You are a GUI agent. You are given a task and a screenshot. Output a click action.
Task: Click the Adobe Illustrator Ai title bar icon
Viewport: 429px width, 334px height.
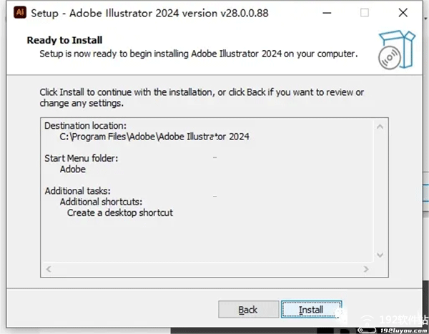[x=20, y=13]
